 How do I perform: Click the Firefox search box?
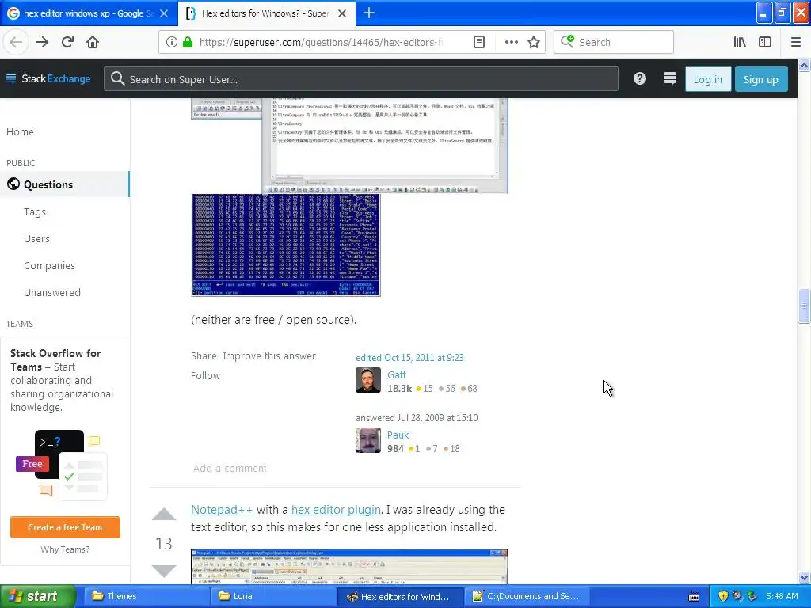(614, 43)
